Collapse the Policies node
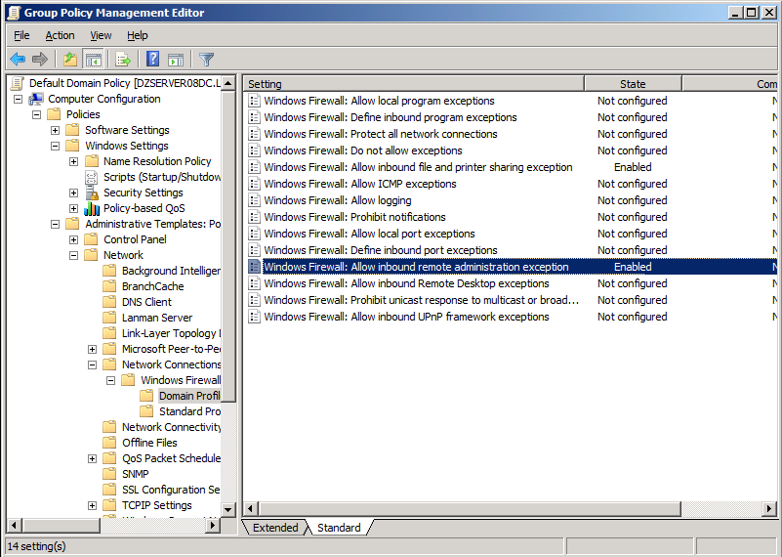This screenshot has height=557, width=782. coord(36,114)
